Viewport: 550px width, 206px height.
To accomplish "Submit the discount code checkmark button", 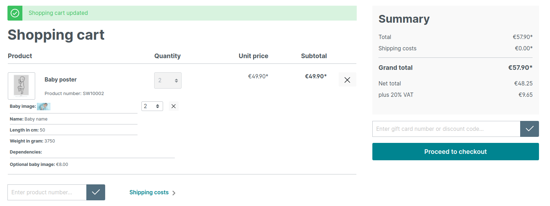I will pos(529,129).
